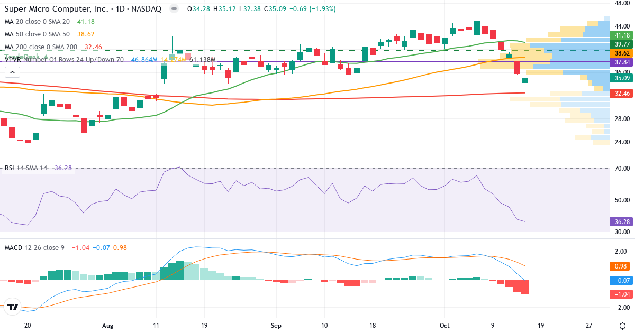This screenshot has width=635, height=333.
Task: Click the 70.00 RSI scale label
Action: [622, 168]
